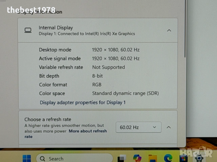217x162 pixels.
Task: Click the Active signal mode label
Action: click(x=60, y=58)
